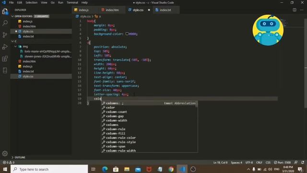Click the errors and warnings status indicator

click(x=9, y=162)
